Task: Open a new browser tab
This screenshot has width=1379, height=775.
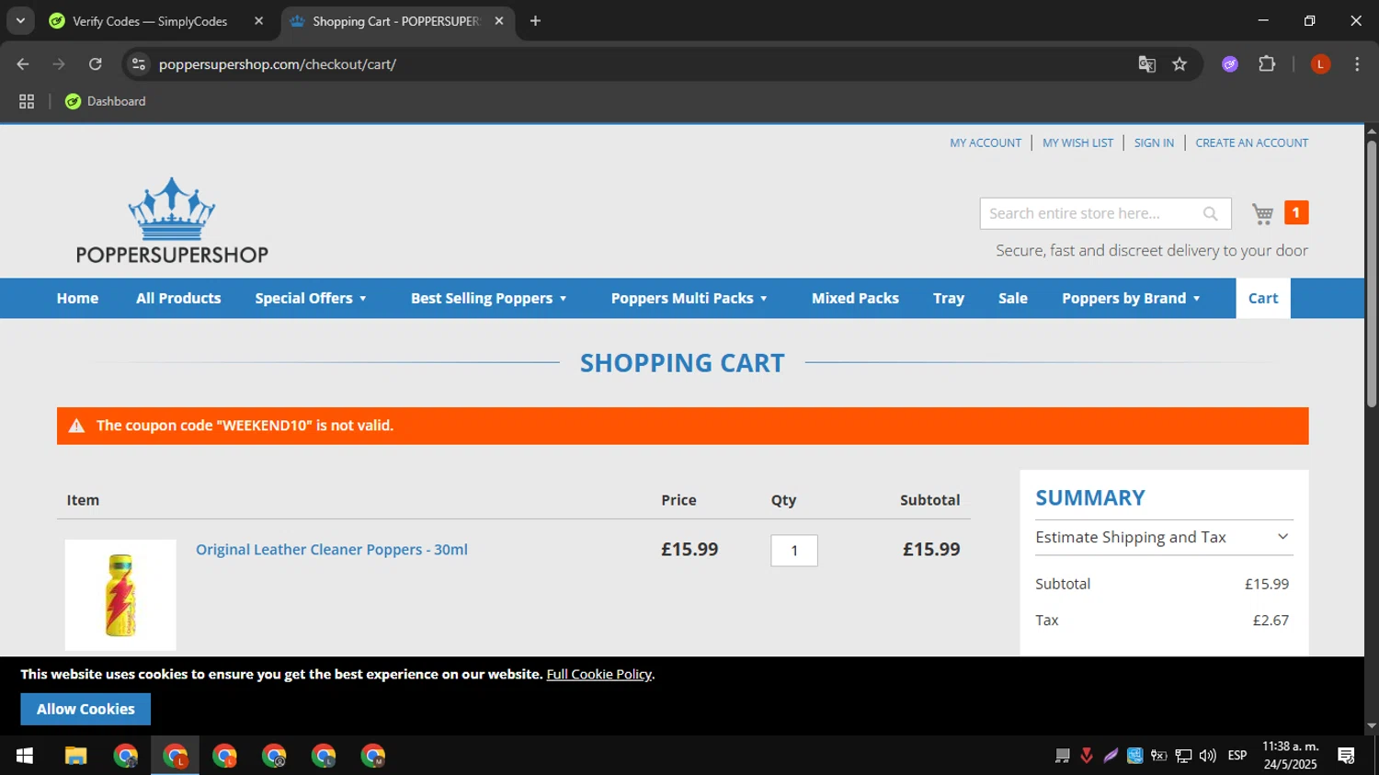Action: pyautogui.click(x=535, y=20)
